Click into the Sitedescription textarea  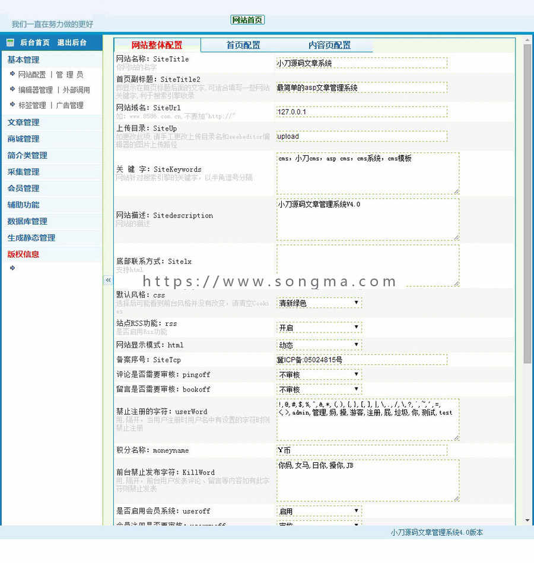(x=368, y=219)
